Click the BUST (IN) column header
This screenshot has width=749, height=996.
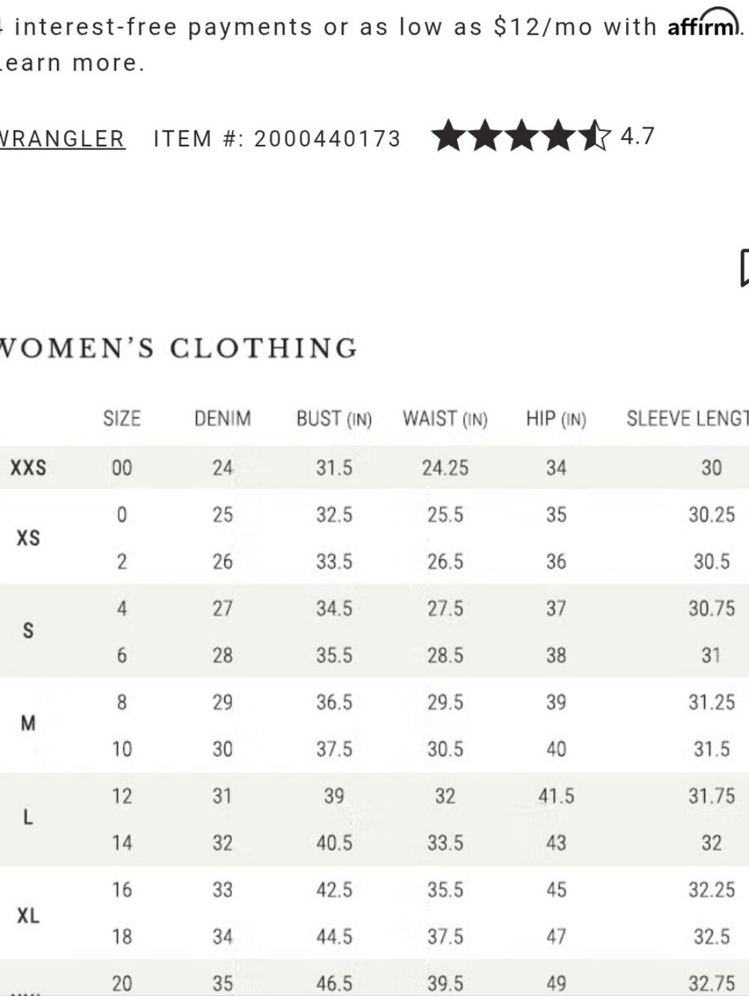pos(334,418)
